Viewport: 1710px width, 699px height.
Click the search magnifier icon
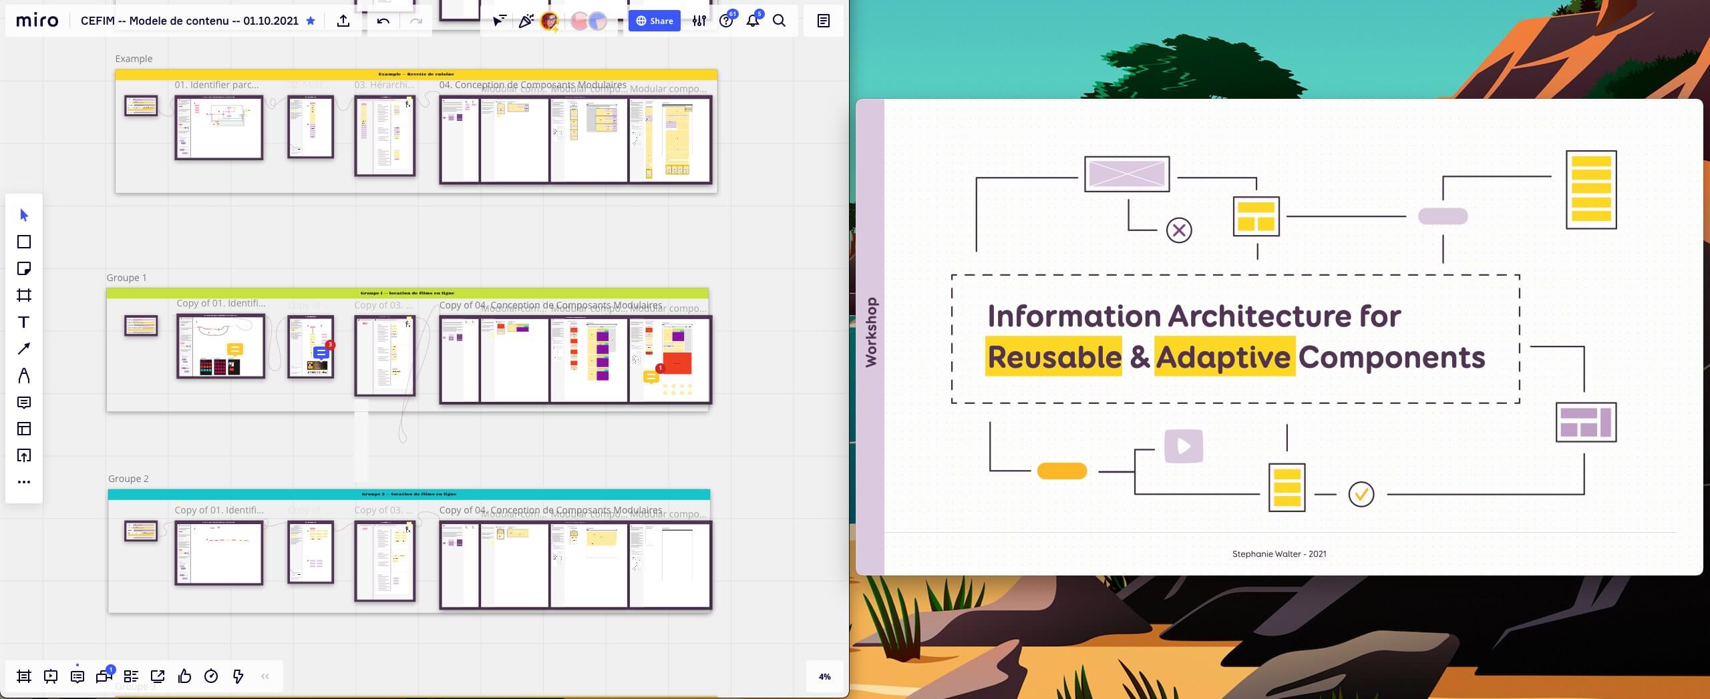779,21
